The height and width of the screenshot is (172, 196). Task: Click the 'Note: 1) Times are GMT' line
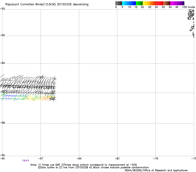coord(84,165)
